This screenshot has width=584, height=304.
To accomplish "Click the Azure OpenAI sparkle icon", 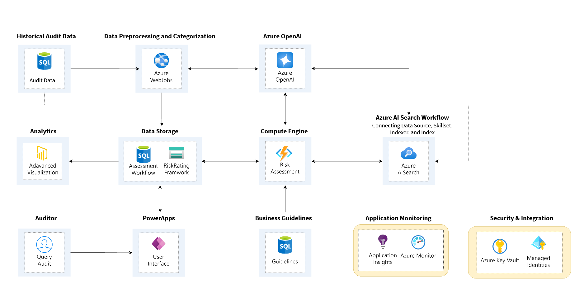I will click(x=285, y=60).
